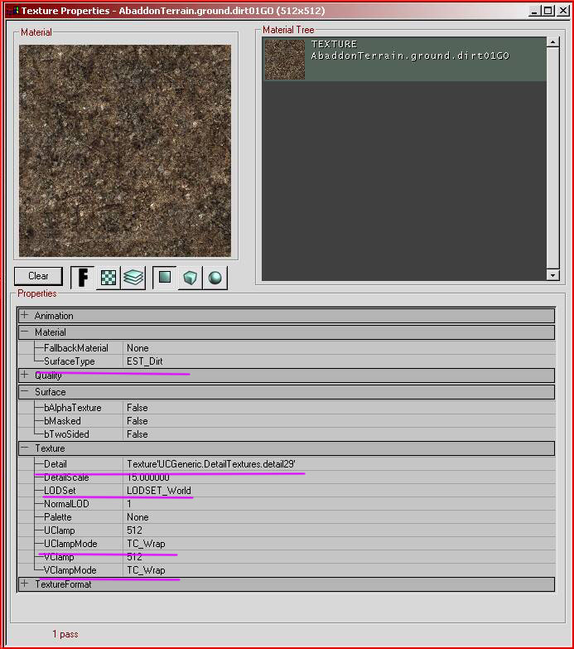Click the UClamp property label
This screenshot has height=649, width=574.
[60, 530]
